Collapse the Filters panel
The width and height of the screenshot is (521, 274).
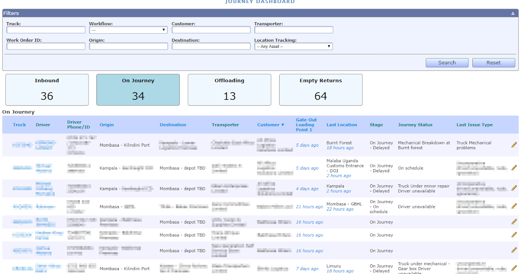(512, 13)
